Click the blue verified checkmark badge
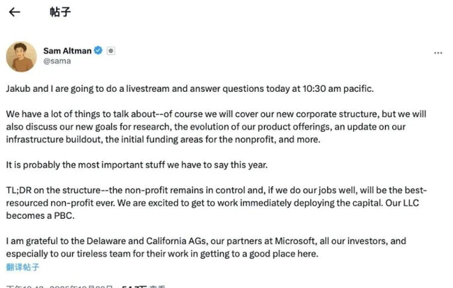The image size is (453, 288). (98, 51)
